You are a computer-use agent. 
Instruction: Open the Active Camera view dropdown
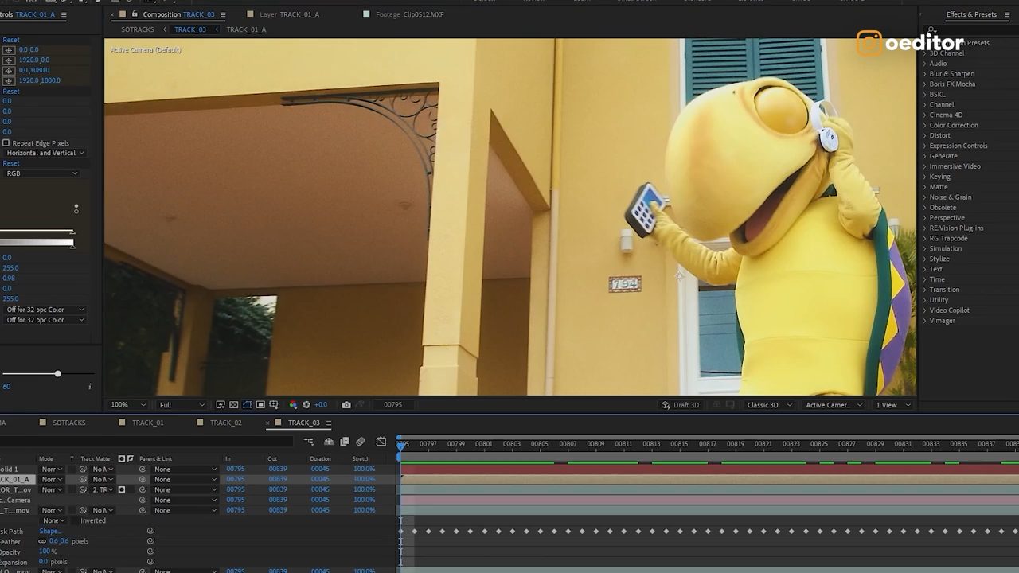tap(834, 405)
